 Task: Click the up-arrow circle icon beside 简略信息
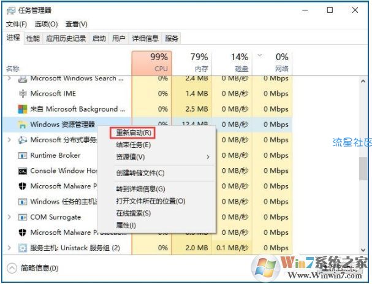point(12,268)
